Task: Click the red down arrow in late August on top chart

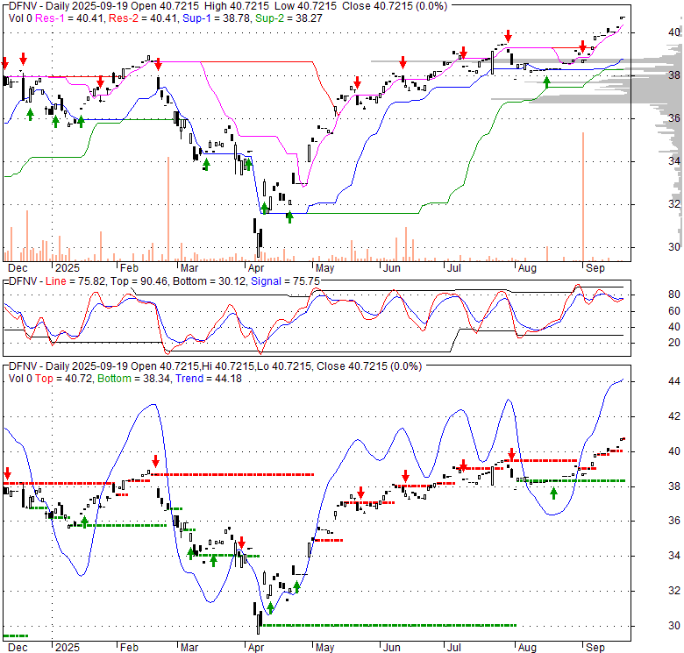Action: 581,46
